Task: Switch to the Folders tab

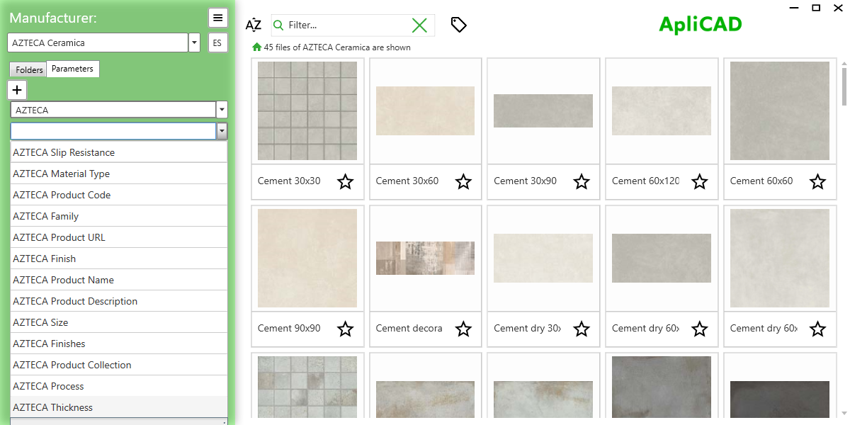Action: click(28, 69)
